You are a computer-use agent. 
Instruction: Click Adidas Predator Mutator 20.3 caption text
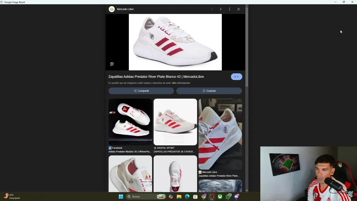(130, 152)
